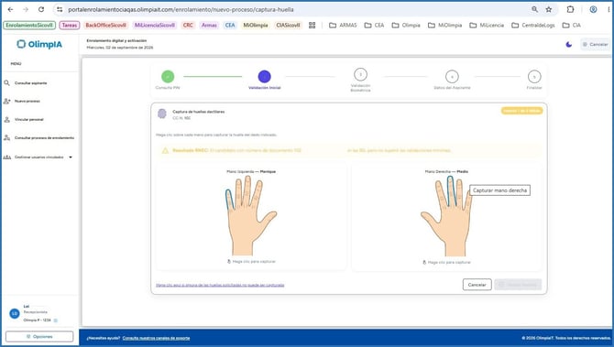Open link for fingerprints that cannot be captured
Viewport: 614px width, 347px height.
point(220,285)
